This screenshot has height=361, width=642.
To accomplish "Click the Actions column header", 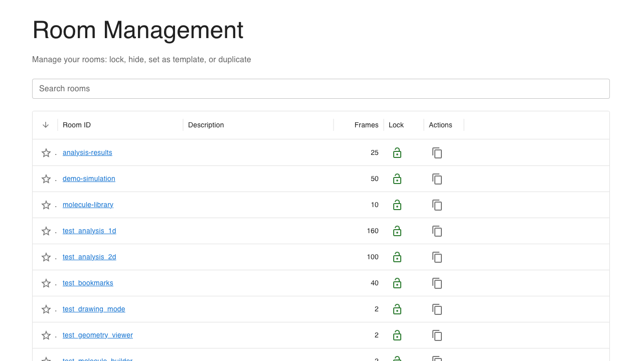I will pos(440,125).
